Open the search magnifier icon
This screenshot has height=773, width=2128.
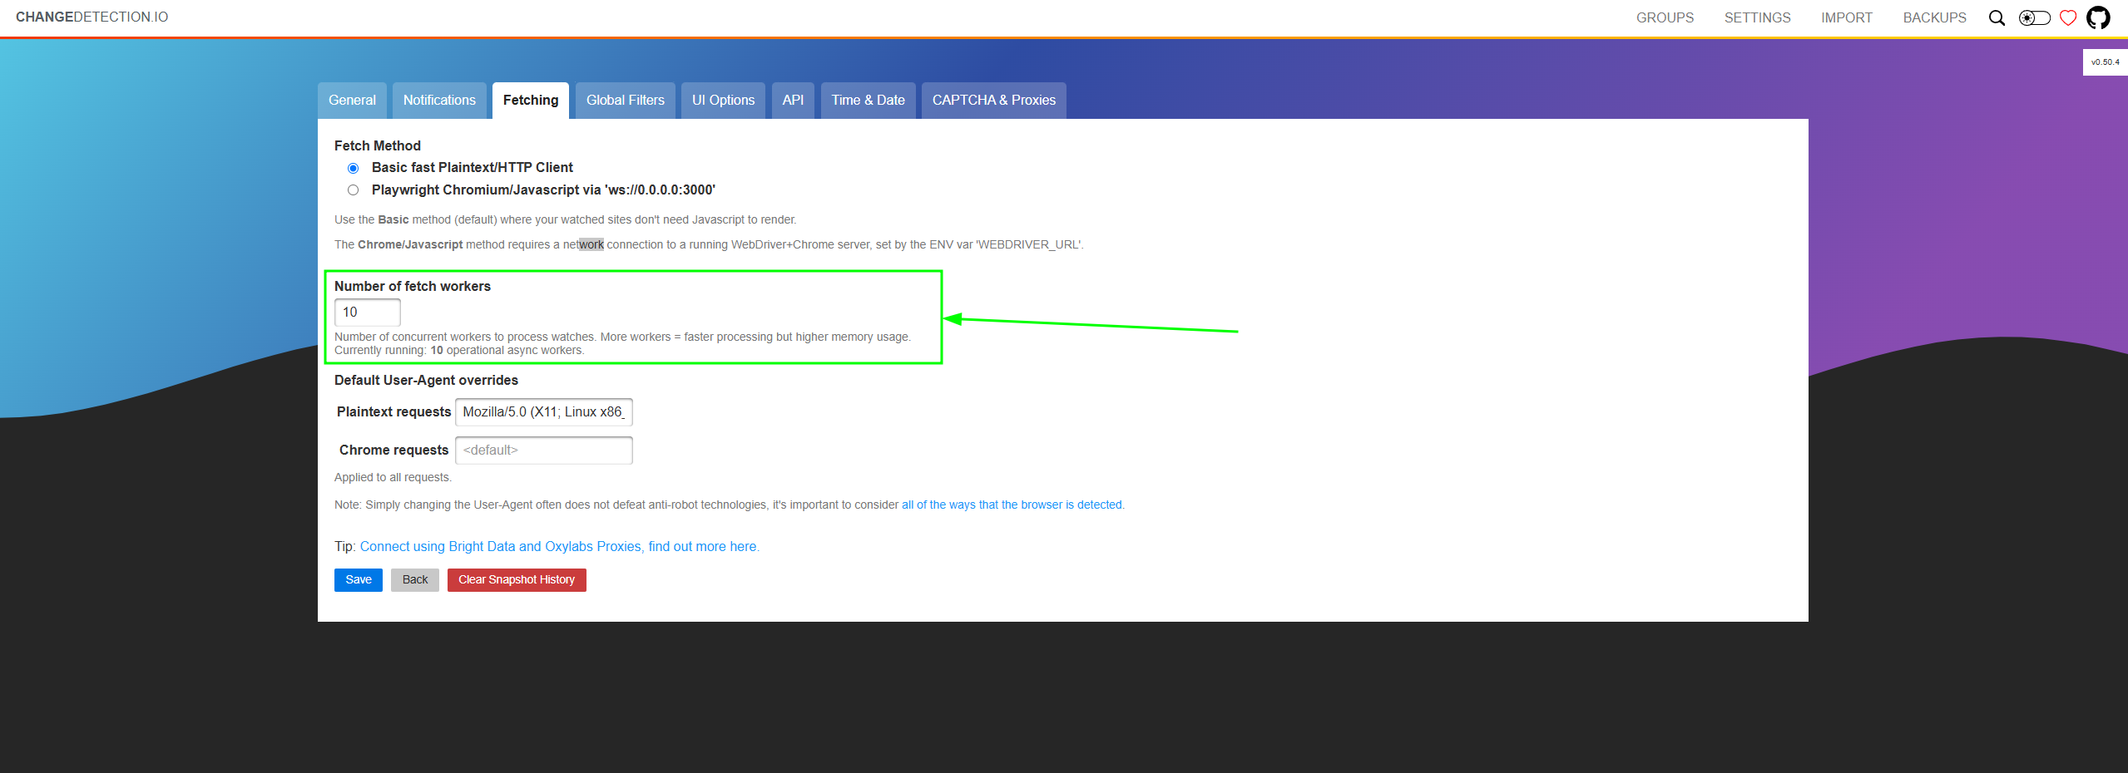1996,18
